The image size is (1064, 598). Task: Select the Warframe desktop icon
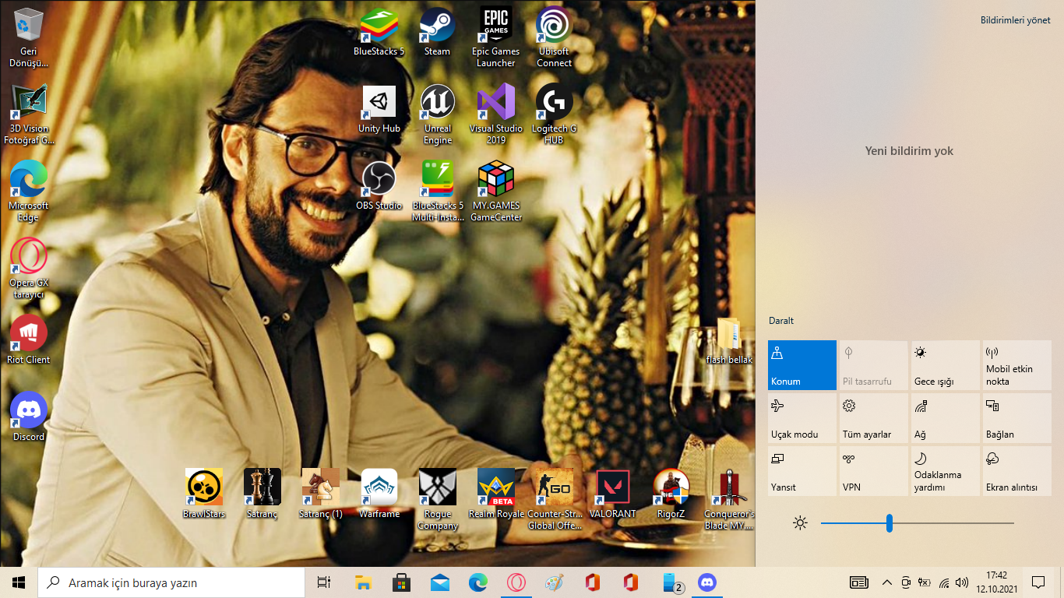tap(379, 487)
